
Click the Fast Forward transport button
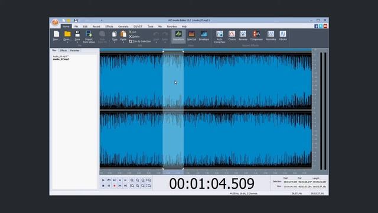pos(125,180)
